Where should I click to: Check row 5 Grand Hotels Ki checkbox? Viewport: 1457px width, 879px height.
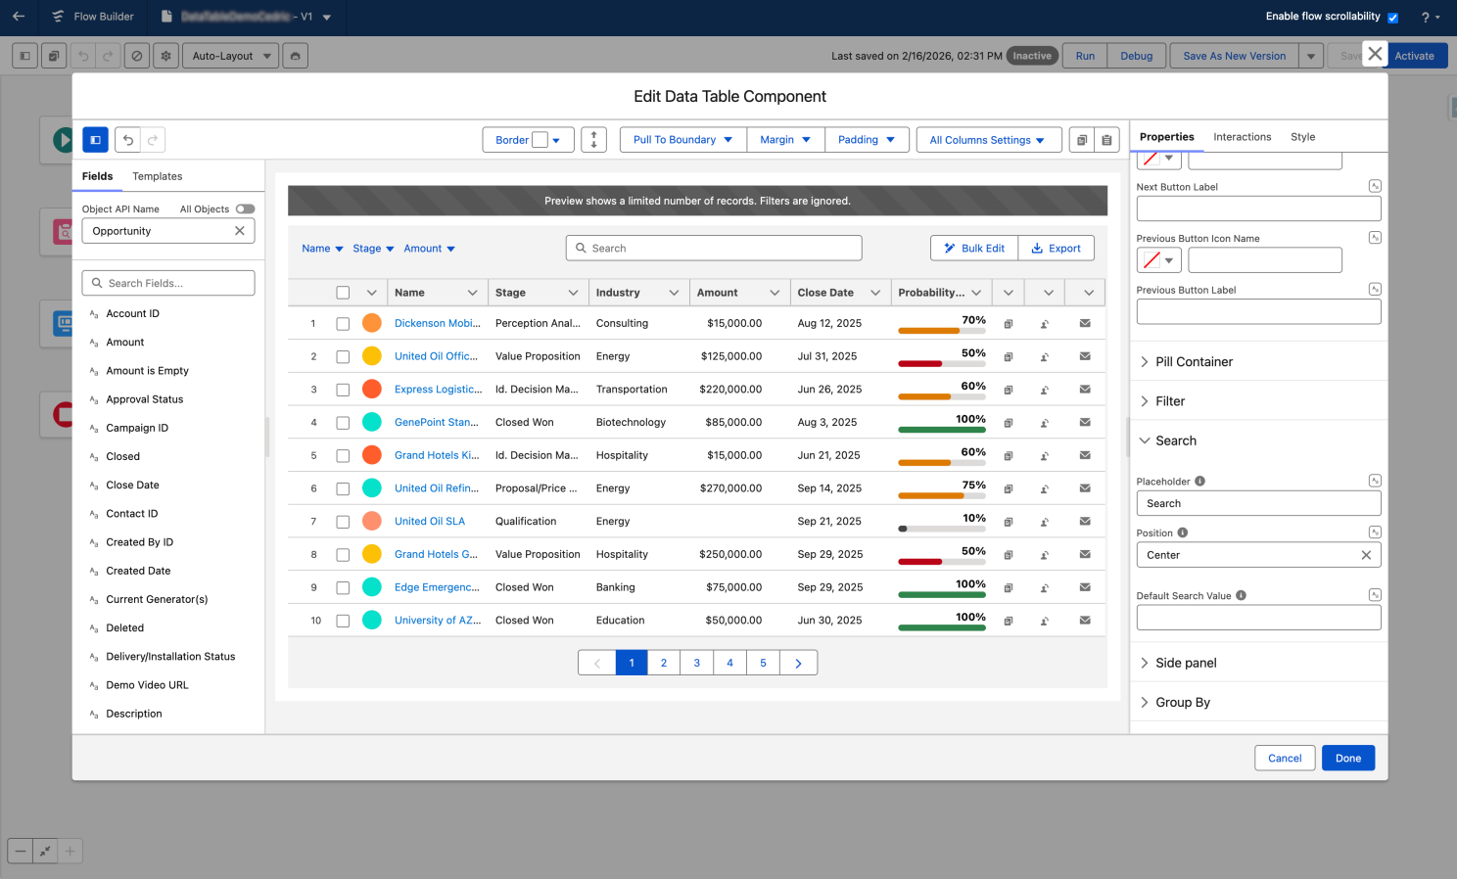(x=343, y=456)
